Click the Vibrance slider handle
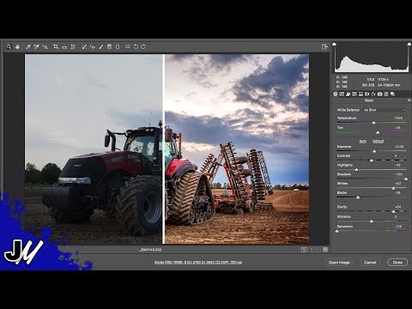 point(372,221)
